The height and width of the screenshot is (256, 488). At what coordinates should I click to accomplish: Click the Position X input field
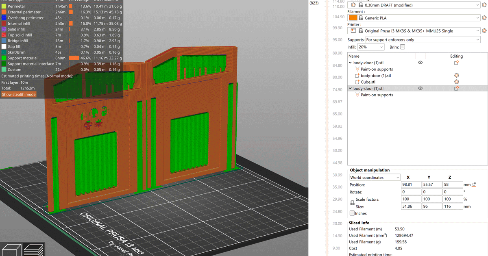pos(411,184)
